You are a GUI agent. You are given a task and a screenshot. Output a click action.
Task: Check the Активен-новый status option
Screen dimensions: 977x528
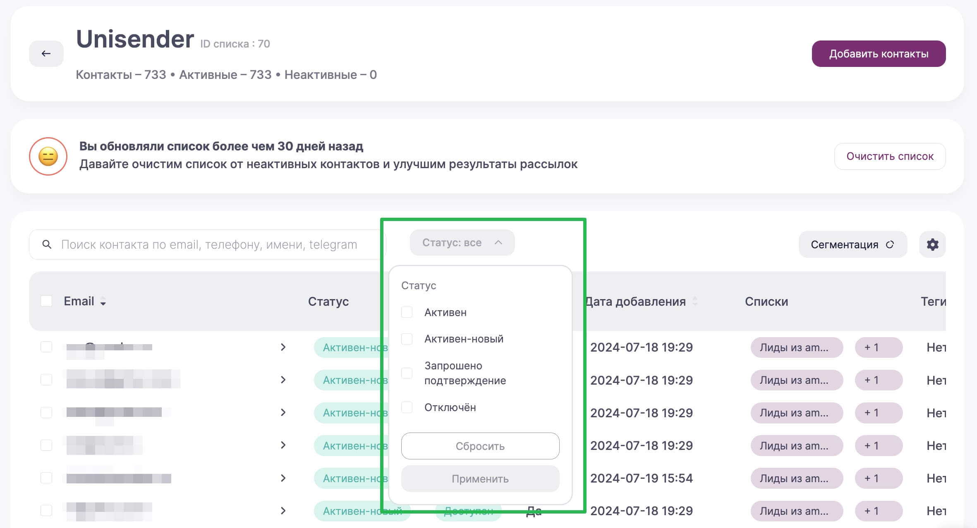click(407, 339)
